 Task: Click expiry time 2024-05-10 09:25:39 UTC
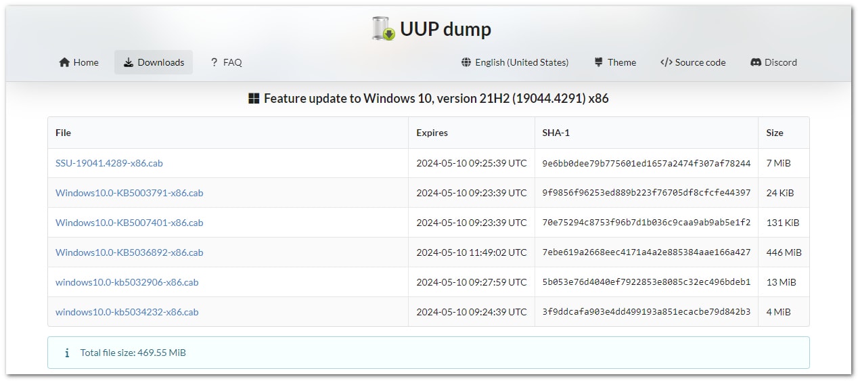[472, 163]
